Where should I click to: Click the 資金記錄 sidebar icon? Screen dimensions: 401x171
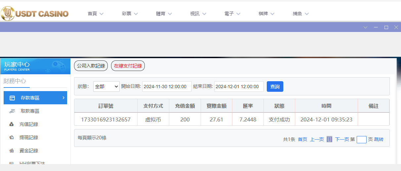(12, 151)
